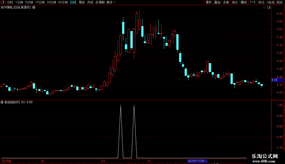This screenshot has width=285, height=164.
Task: Click the 叠加 overlay button
Action: 217,2
